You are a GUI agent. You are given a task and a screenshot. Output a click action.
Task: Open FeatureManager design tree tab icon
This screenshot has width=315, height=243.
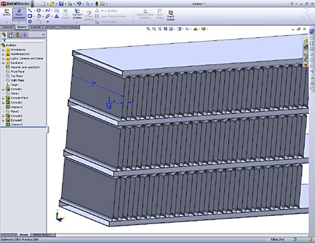(4, 35)
